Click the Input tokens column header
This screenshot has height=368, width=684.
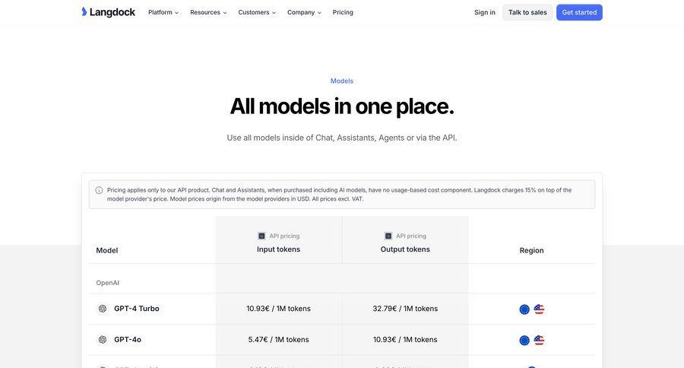tap(278, 249)
